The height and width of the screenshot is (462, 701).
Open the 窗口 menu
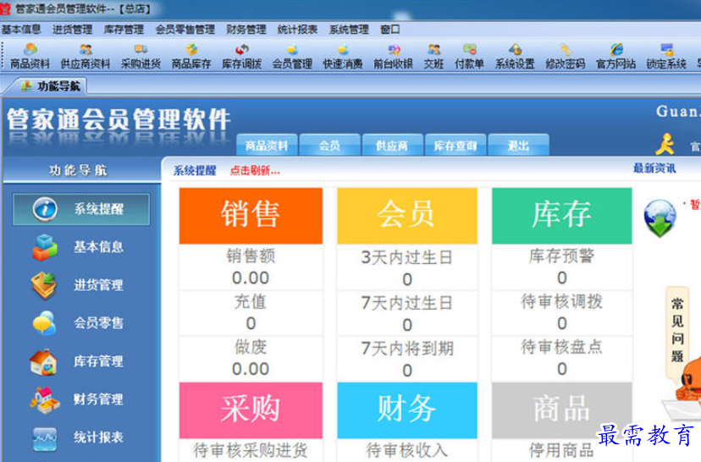click(x=389, y=30)
